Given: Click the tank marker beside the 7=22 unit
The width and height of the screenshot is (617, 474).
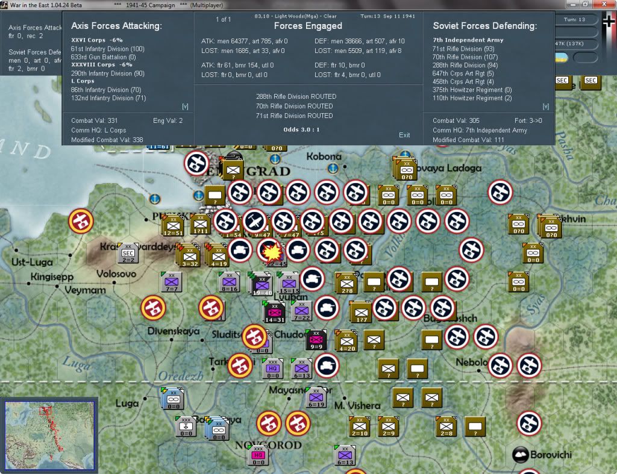Looking at the screenshot, I should point(327,308).
